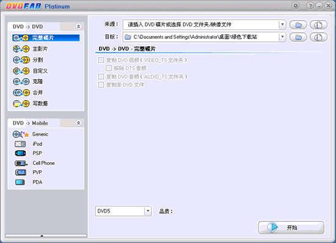Browse for source folder (来源 row)
Viewport: 336px width, 243px height.
pyautogui.click(x=298, y=25)
